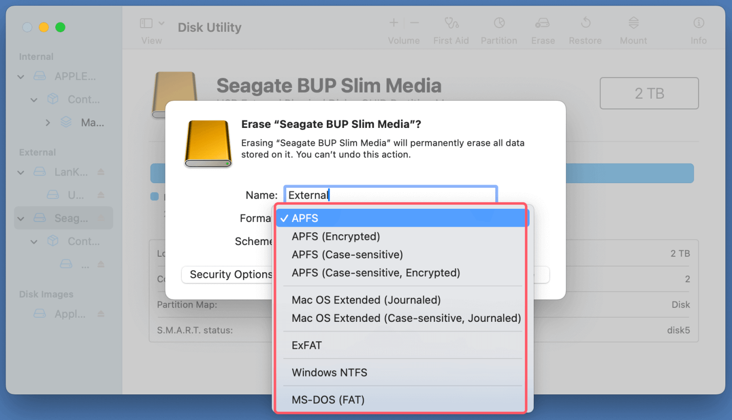
Task: Choose ExFAT from the format menu
Action: point(306,345)
